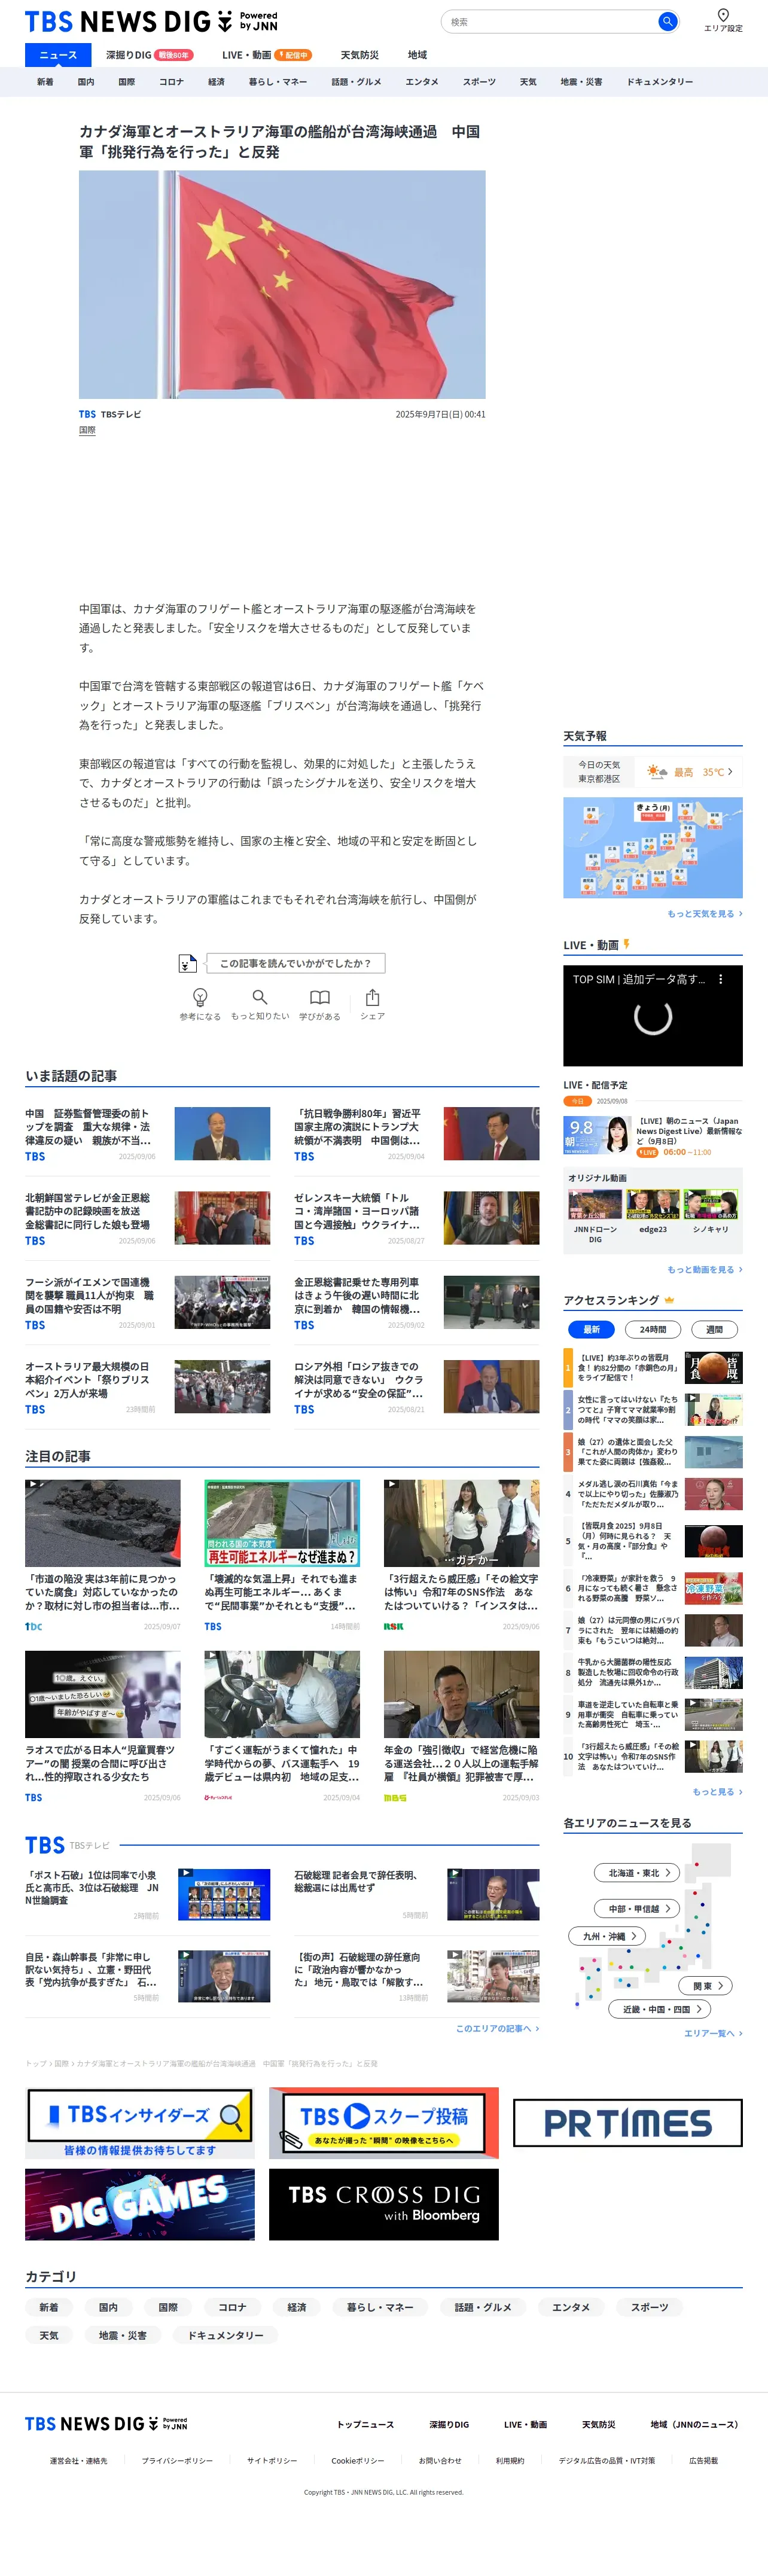768x2576 pixels.
Task: Open the JNNドローンDIG original video
Action: pos(595,1216)
